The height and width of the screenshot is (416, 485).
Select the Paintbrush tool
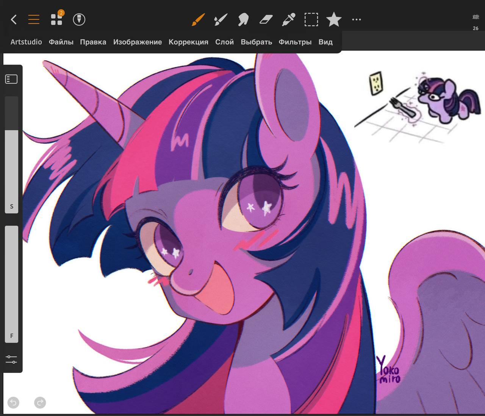198,19
